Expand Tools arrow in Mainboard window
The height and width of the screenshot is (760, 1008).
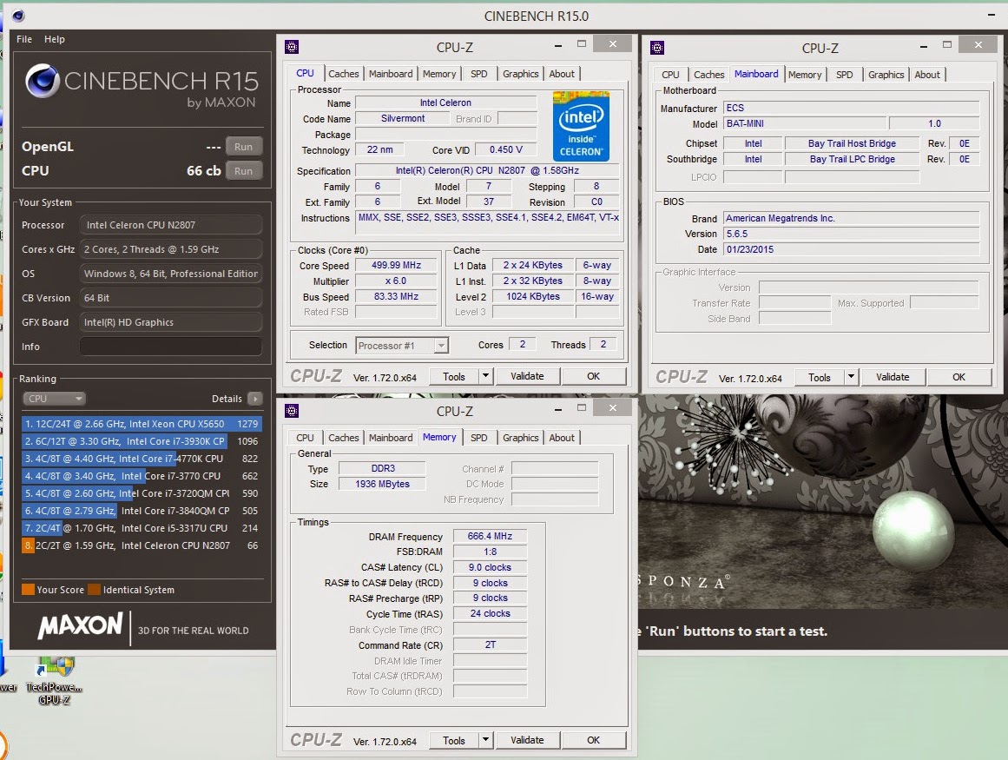(851, 377)
